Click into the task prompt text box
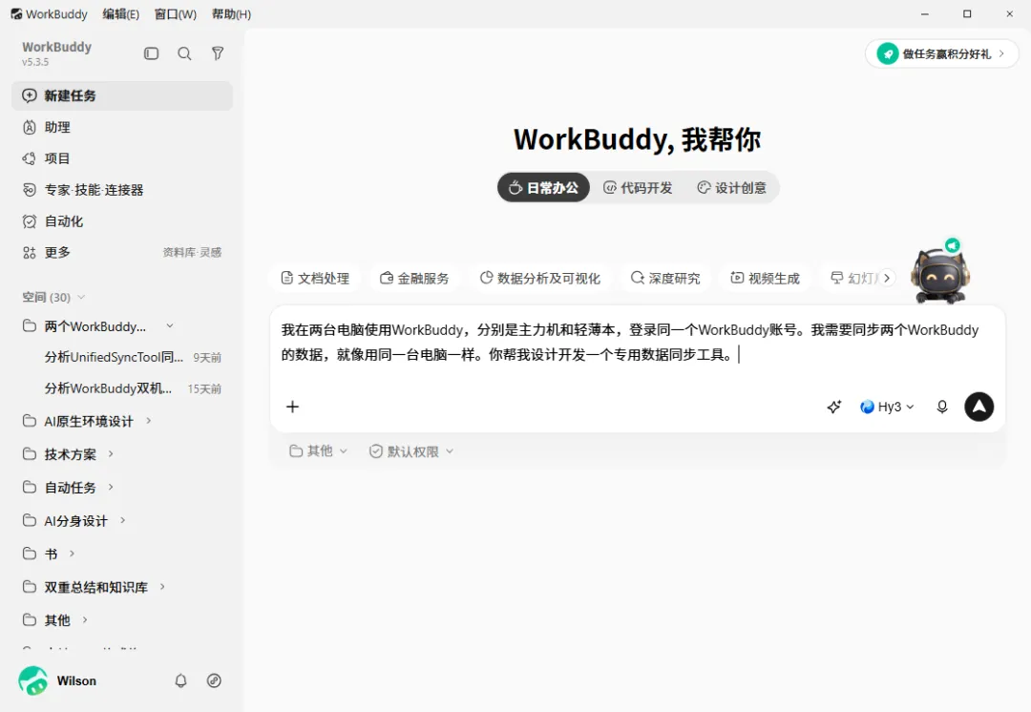1031x712 pixels. pyautogui.click(x=637, y=344)
